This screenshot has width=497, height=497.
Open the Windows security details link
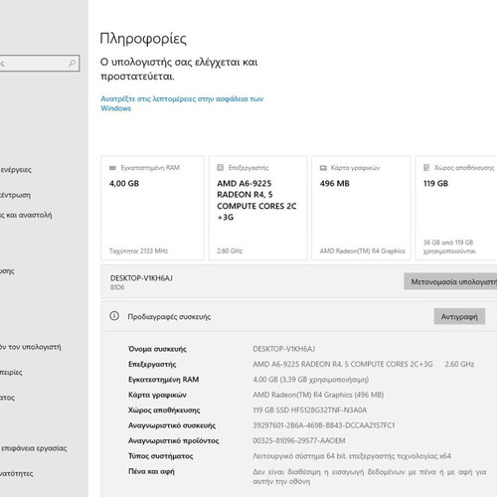(x=182, y=103)
